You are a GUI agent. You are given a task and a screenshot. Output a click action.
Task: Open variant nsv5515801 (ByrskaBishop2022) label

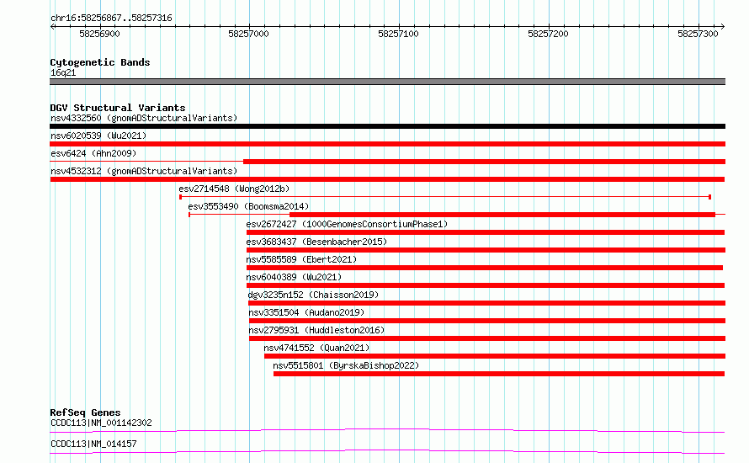347,365
